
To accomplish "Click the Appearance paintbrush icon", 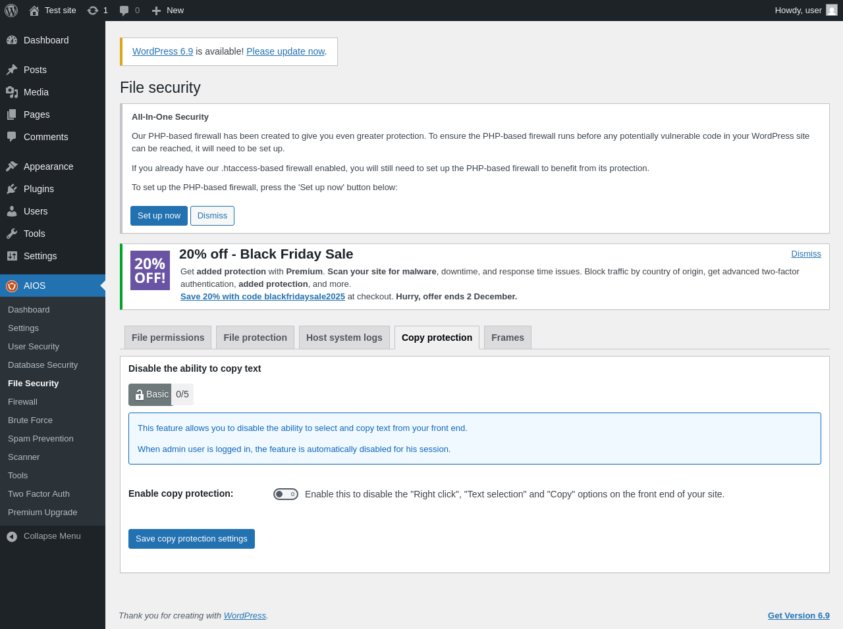I will click(x=12, y=166).
